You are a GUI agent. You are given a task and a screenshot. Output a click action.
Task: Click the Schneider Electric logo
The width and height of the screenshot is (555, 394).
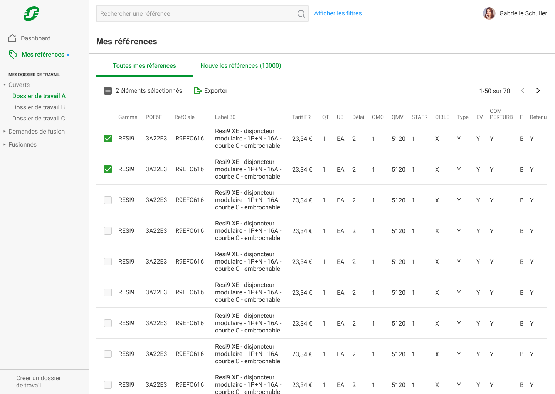coord(31,14)
